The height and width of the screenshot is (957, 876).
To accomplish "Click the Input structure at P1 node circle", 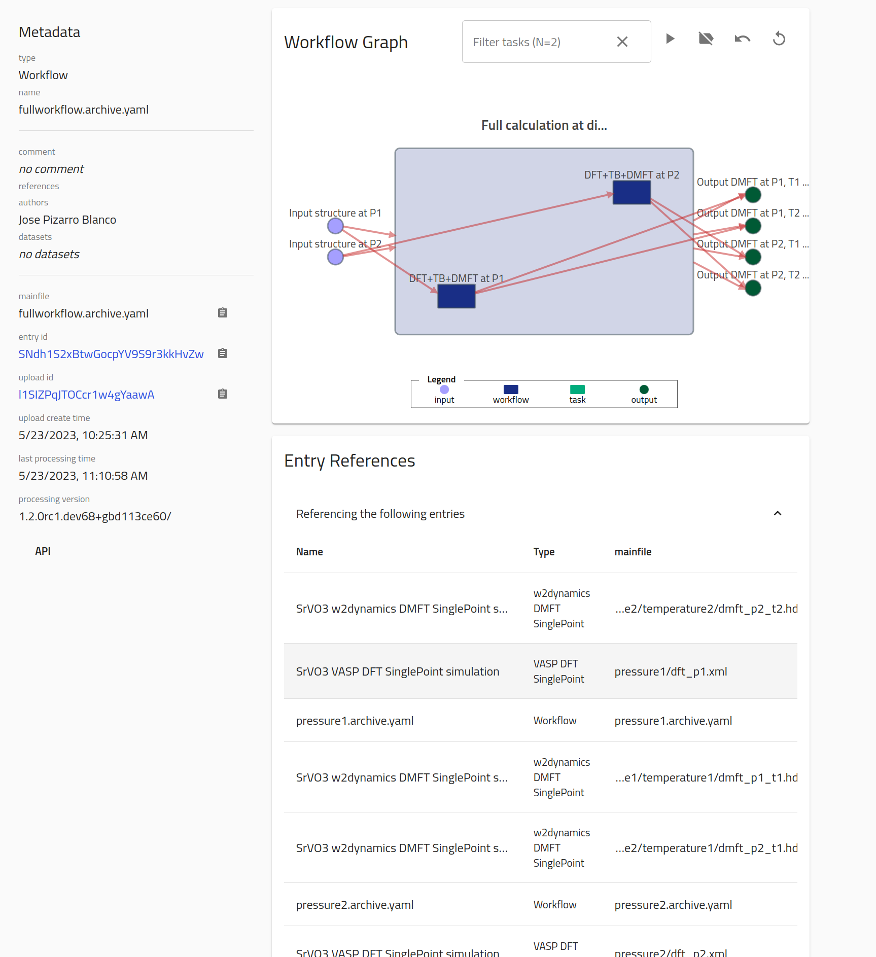I will point(335,226).
